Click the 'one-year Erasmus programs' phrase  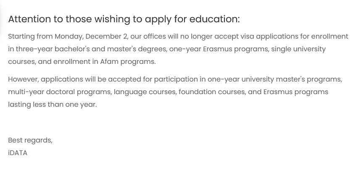[219, 49]
